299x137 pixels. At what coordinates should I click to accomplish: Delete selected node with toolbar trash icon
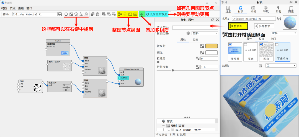(x=97, y=14)
